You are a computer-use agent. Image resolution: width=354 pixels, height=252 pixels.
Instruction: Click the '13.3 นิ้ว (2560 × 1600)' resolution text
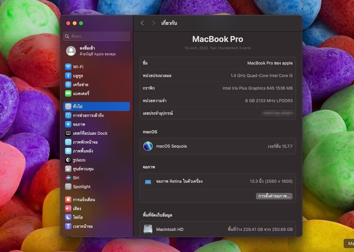[271, 181]
